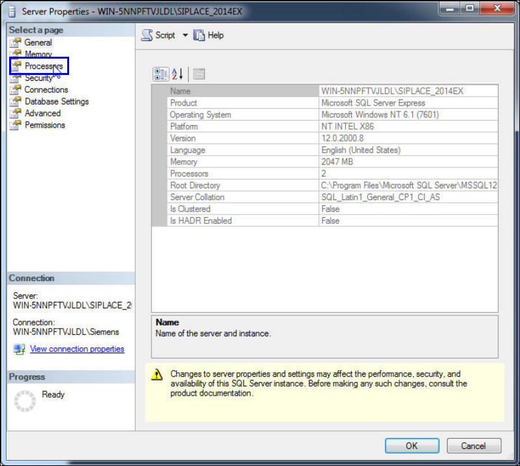
Task: Click the View connection properties link
Action: click(77, 349)
